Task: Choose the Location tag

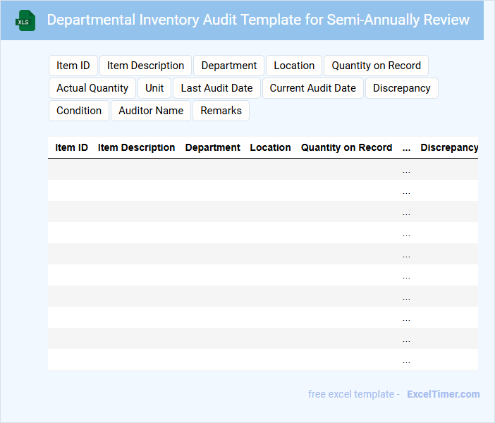Action: pos(294,66)
